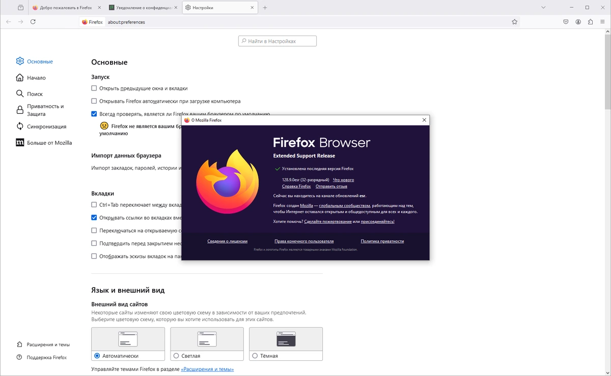Bookmark this page with the star icon
Image resolution: width=611 pixels, height=376 pixels.
pyautogui.click(x=515, y=22)
